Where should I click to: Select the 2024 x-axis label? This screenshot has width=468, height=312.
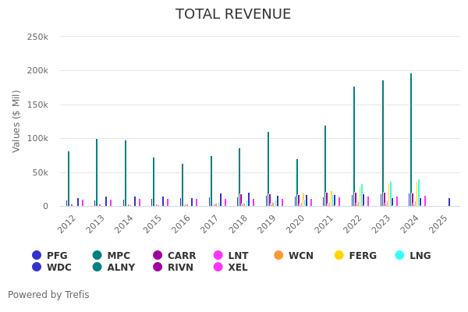tap(408, 224)
